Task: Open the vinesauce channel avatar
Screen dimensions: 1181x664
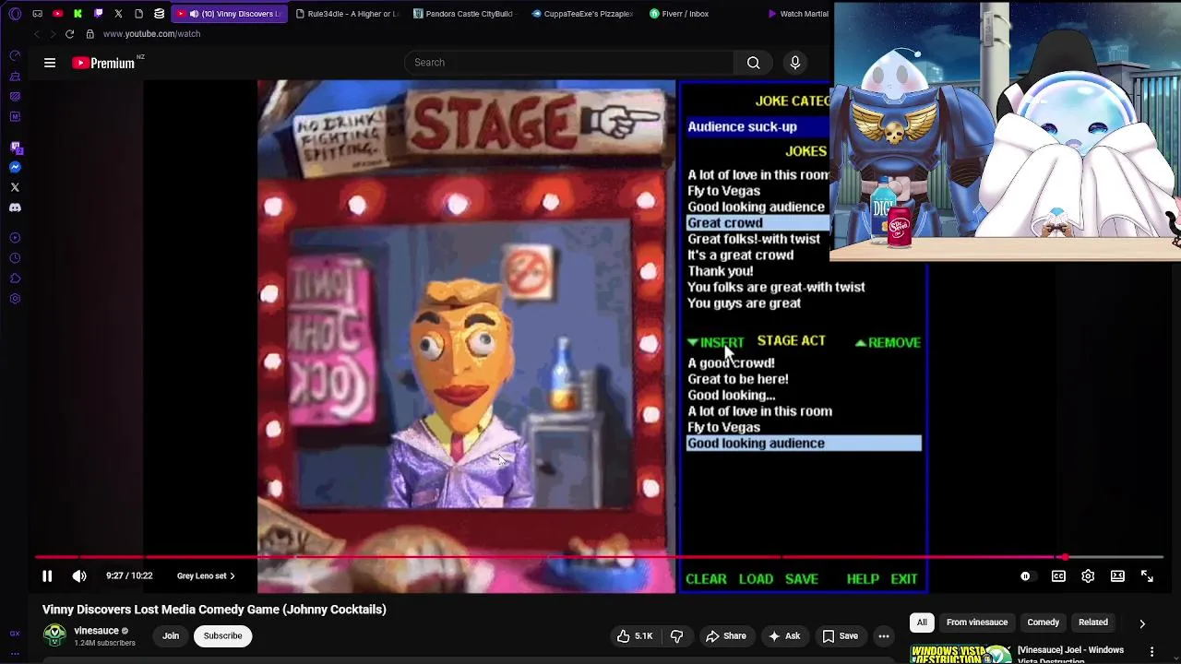Action: pyautogui.click(x=55, y=636)
